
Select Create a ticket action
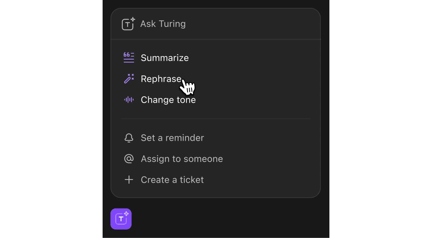(x=172, y=179)
